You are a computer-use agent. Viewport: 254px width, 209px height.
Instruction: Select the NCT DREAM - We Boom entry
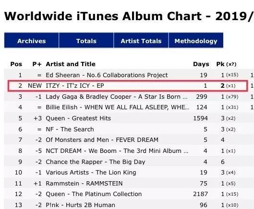tap(117, 151)
